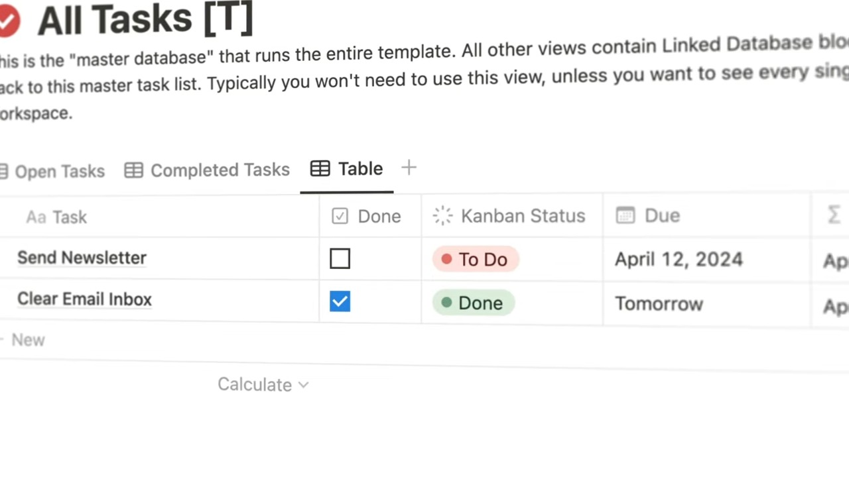The height and width of the screenshot is (477, 849).
Task: Click the Table view grid icon
Action: tap(320, 169)
